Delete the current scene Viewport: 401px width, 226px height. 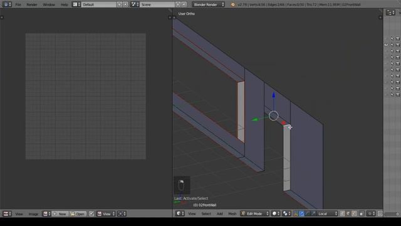(x=184, y=4)
